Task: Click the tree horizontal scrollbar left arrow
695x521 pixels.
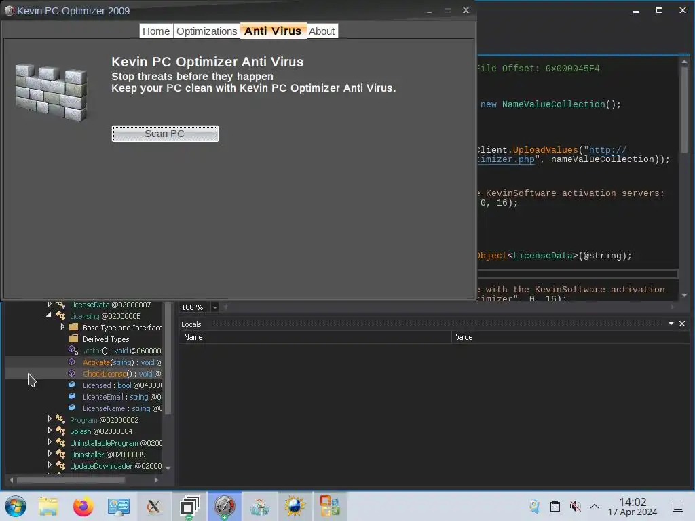Action: (11, 480)
